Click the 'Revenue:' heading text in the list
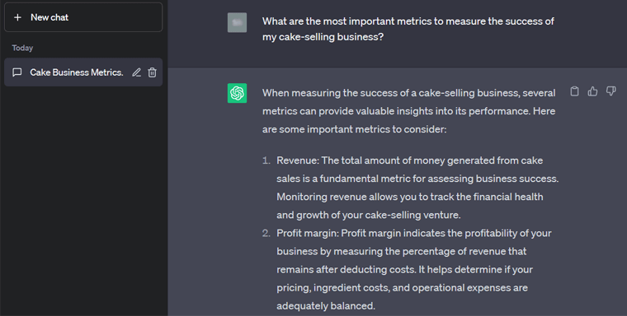This screenshot has height=316, width=627. [x=298, y=160]
